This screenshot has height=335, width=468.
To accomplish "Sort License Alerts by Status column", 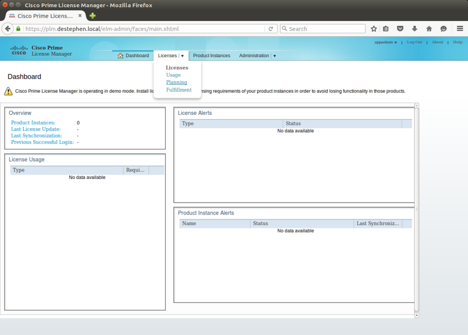I will pyautogui.click(x=342, y=124).
